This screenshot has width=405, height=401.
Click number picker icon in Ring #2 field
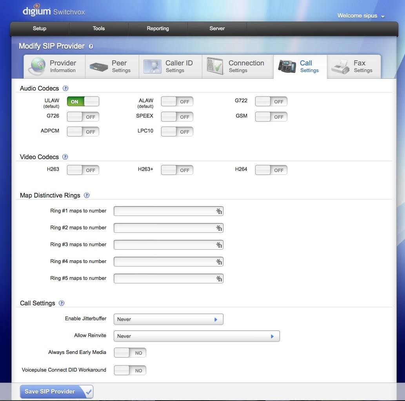click(x=219, y=228)
